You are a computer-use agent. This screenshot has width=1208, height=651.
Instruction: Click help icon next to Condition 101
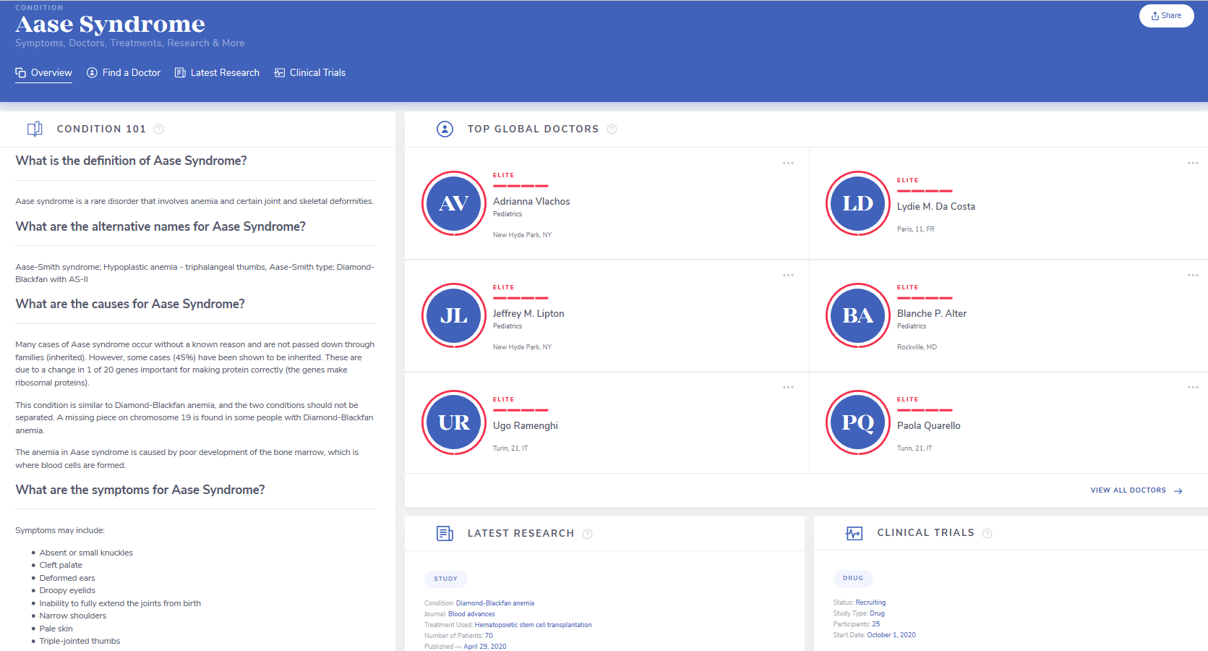coord(159,129)
